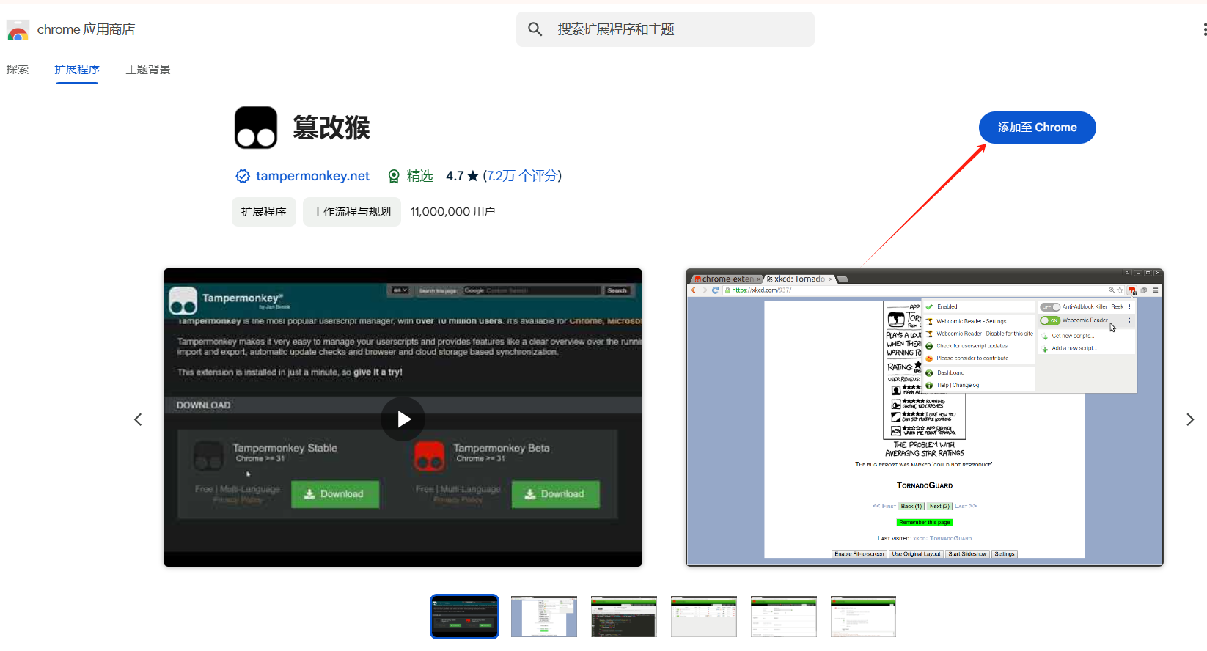Select the second carousel thumbnail
The image size is (1207, 651).
pyautogui.click(x=544, y=617)
